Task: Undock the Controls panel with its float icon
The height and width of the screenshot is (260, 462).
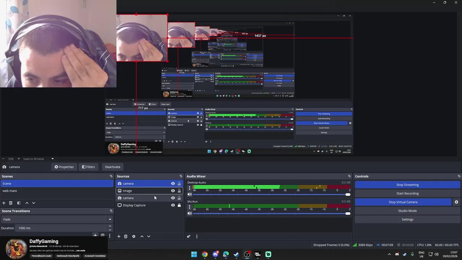Action: (x=459, y=176)
